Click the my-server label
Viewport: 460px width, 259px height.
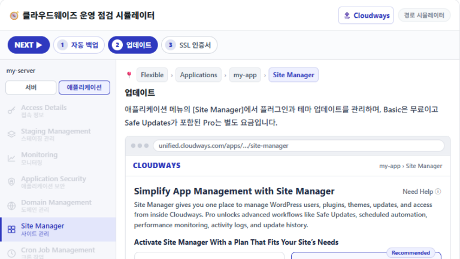click(x=21, y=71)
